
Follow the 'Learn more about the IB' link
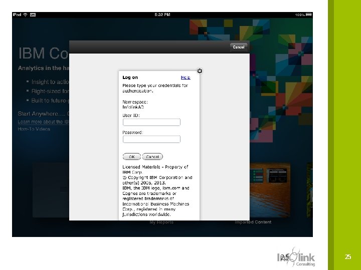pyautogui.click(x=43, y=121)
